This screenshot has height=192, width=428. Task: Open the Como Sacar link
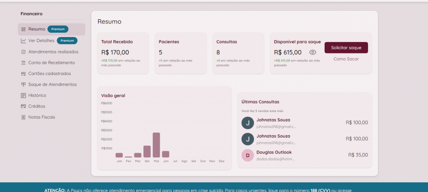coord(346,59)
